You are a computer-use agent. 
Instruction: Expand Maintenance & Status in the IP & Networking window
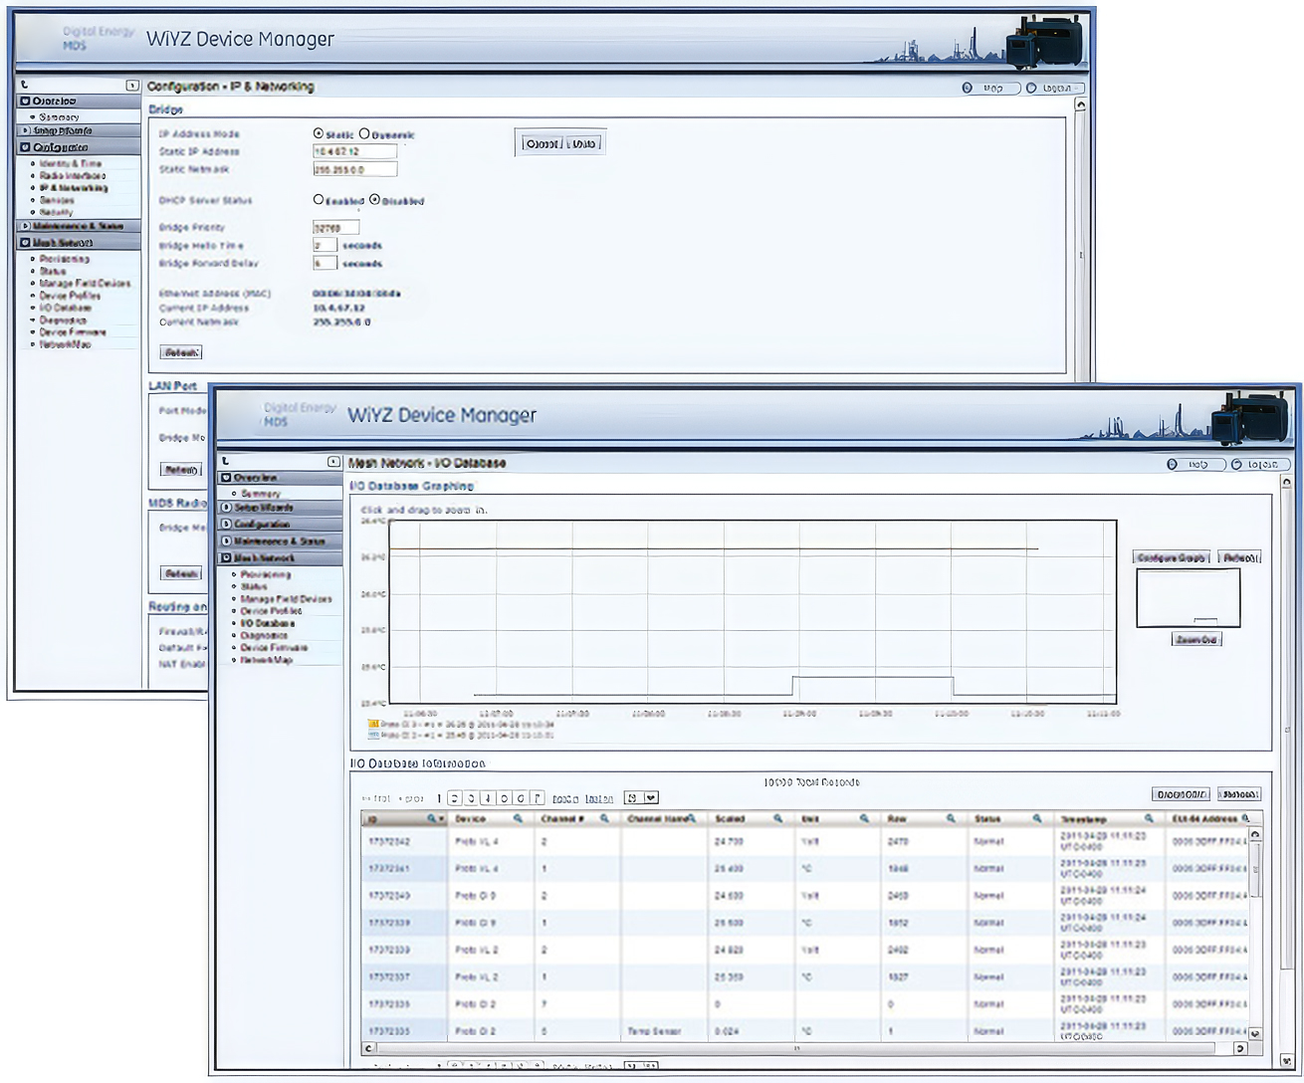(x=26, y=226)
